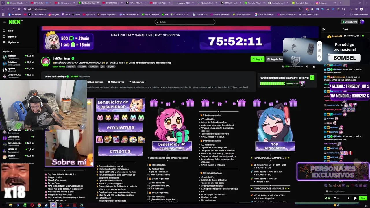Open the Todos los favoritos folder
Image resolution: width=370 pixels, height=208 pixels.
click(x=359, y=14)
